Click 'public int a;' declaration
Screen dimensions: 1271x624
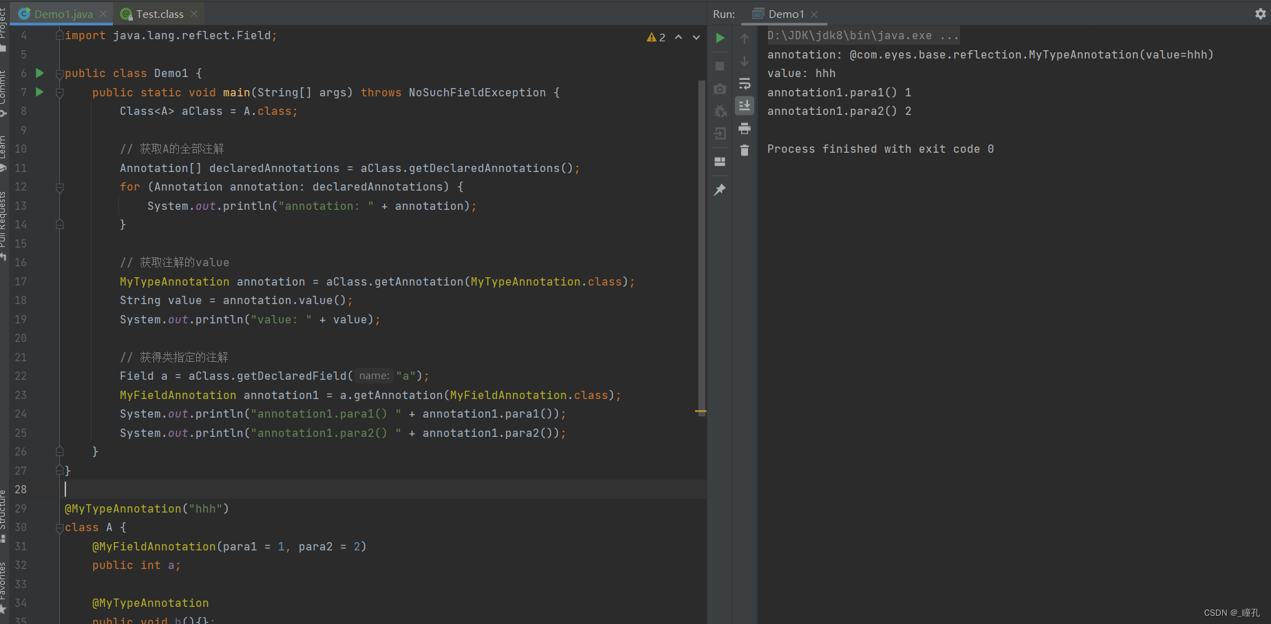pyautogui.click(x=136, y=565)
